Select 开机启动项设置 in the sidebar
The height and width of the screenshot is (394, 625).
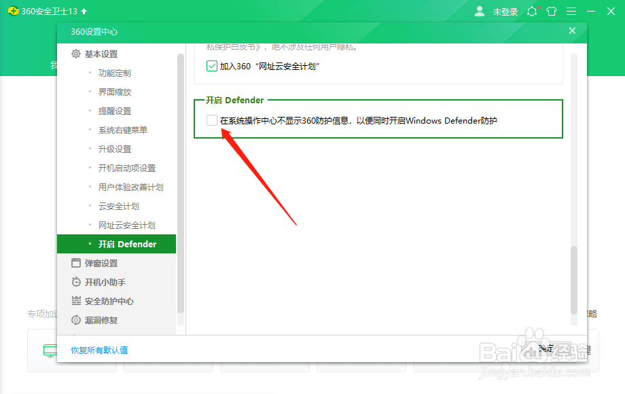(127, 168)
